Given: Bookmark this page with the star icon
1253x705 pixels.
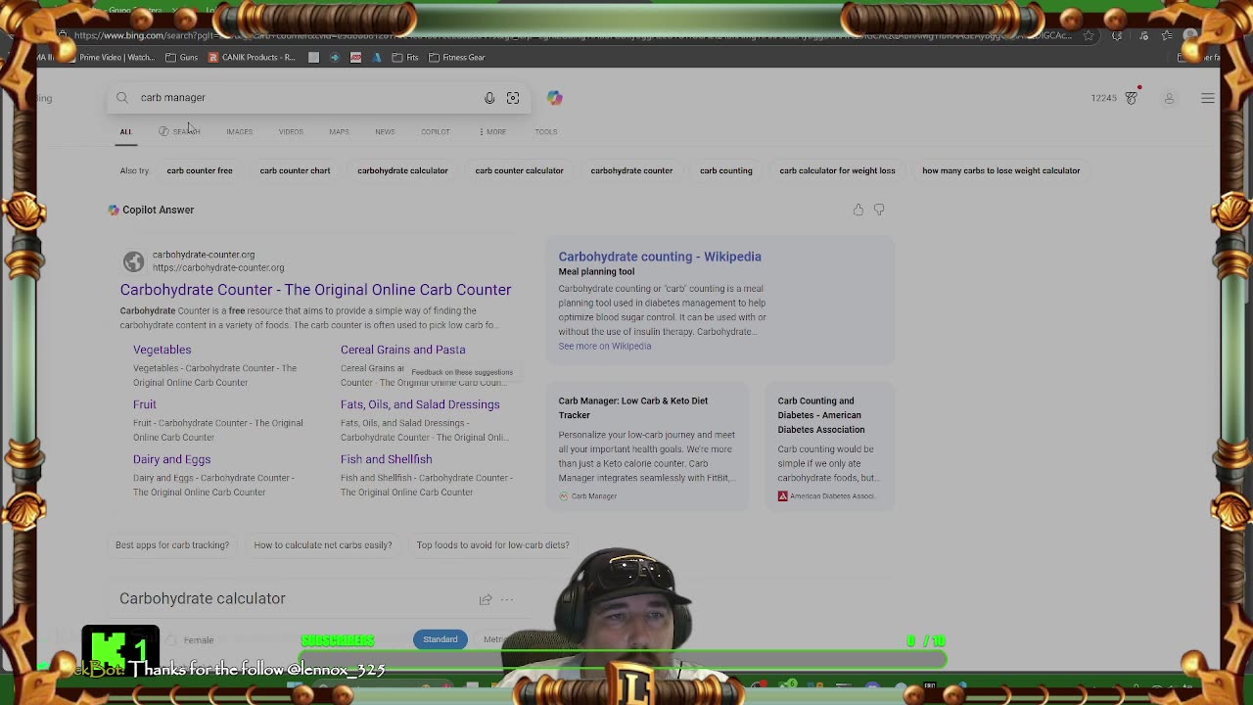Looking at the screenshot, I should click(1089, 35).
